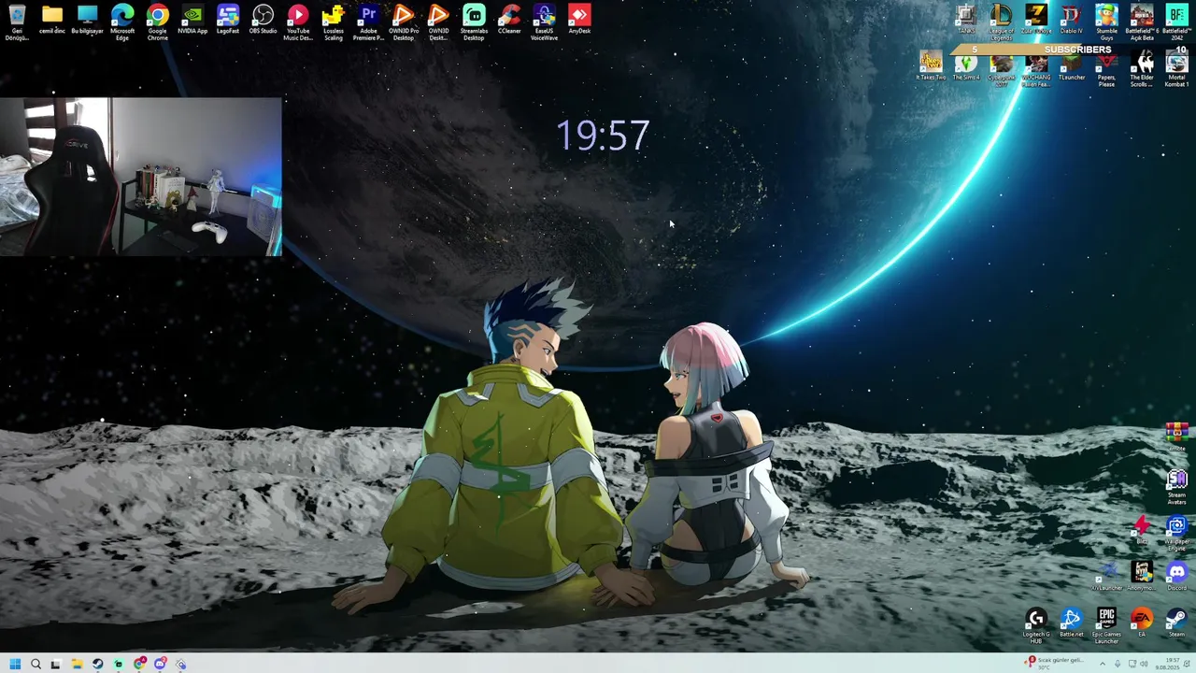Viewport: 1196px width, 673px height.
Task: Select the webcam preview overlay
Action: pos(140,176)
